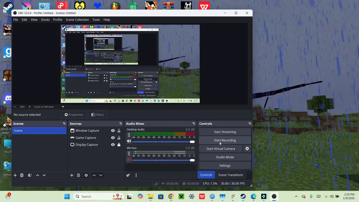Toggle lock on Window Capture

click(119, 131)
